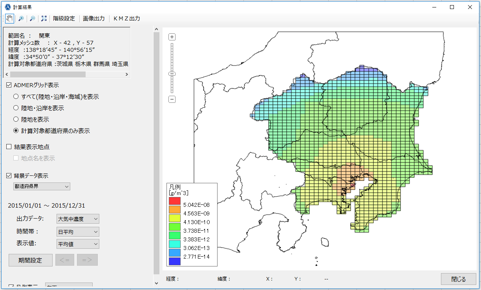The image size is (481, 290).
Task: Enable the 結果表示地点 checkbox
Action: click(x=9, y=147)
